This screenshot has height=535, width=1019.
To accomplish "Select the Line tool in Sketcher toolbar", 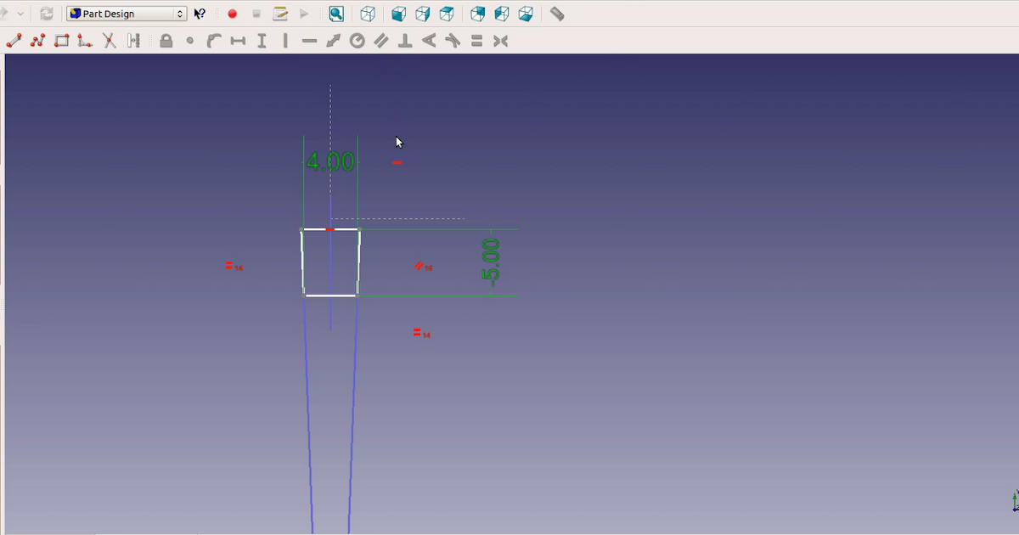I will [14, 40].
